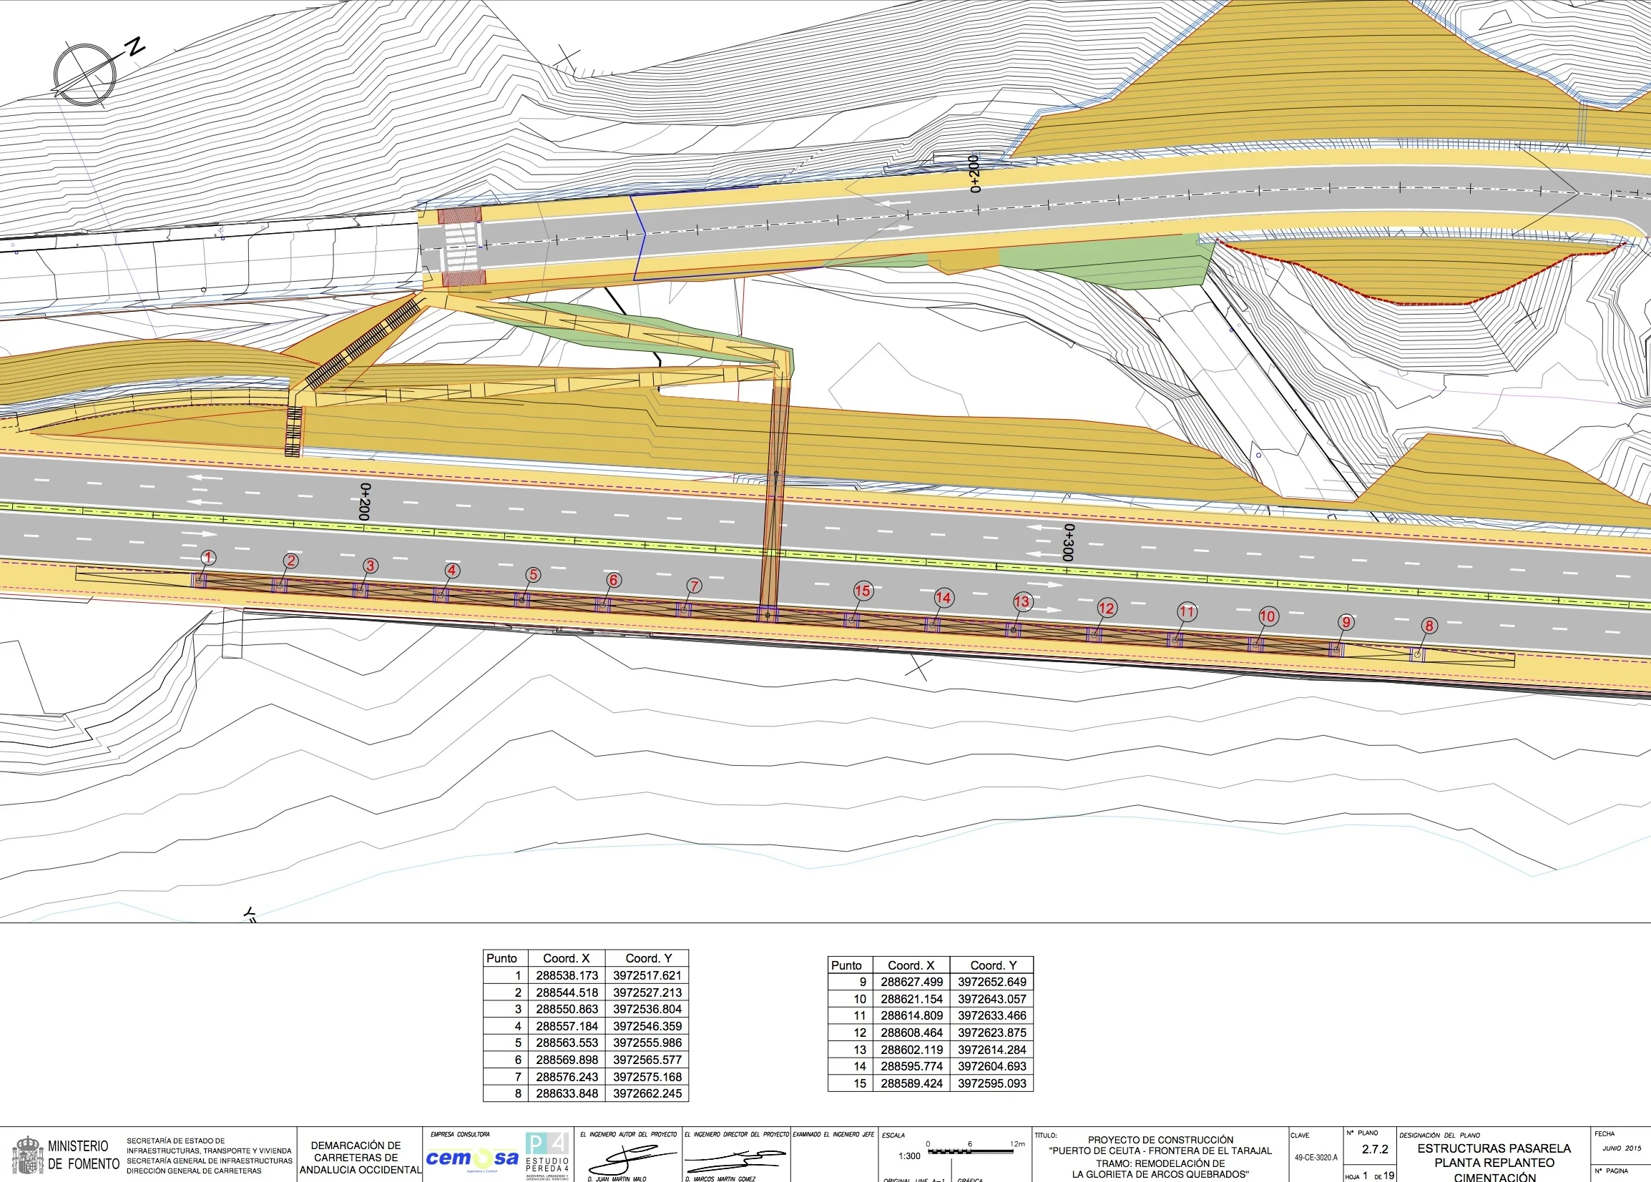1651x1182 pixels.
Task: Click coordinate cell 3972517.621
Action: pyautogui.click(x=647, y=975)
